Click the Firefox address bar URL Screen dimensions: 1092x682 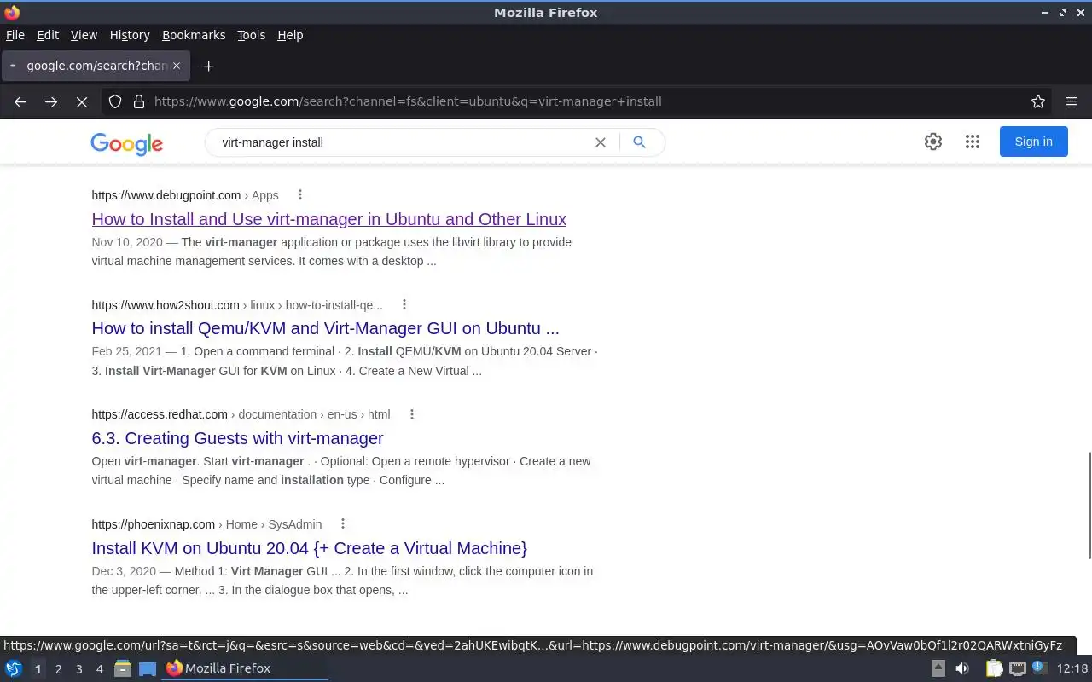coord(589,101)
